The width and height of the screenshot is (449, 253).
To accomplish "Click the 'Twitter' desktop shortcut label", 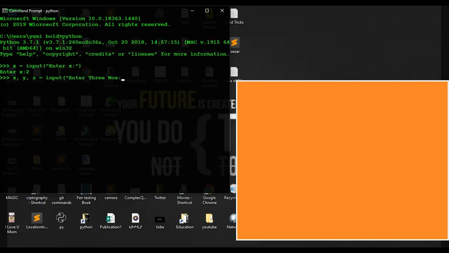I will pos(160,198).
